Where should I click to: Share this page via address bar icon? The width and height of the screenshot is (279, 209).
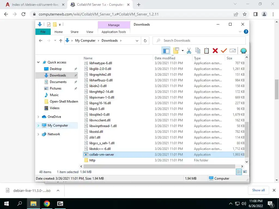pyautogui.click(x=236, y=14)
